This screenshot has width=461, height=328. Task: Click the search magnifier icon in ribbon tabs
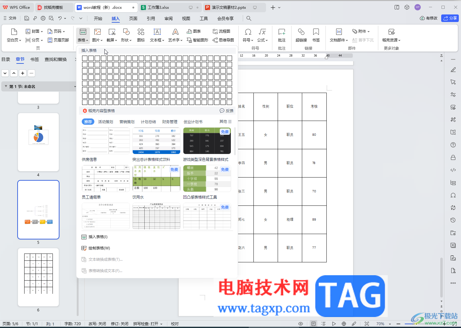(x=249, y=19)
